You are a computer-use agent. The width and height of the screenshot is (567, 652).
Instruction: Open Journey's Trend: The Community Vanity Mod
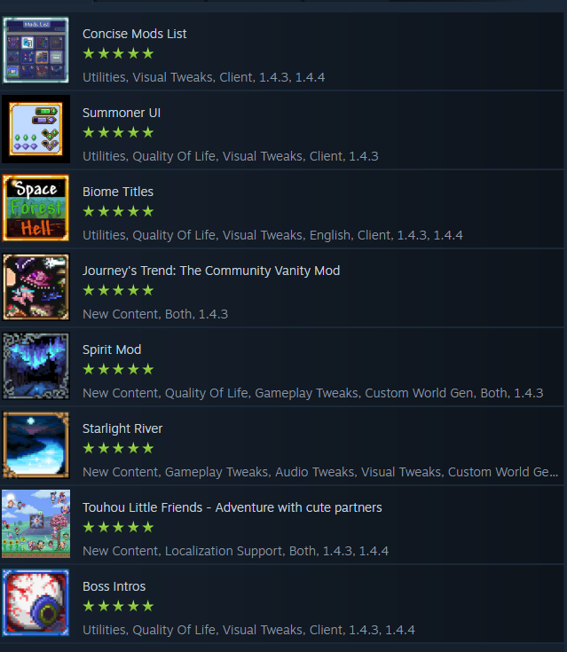(x=211, y=271)
